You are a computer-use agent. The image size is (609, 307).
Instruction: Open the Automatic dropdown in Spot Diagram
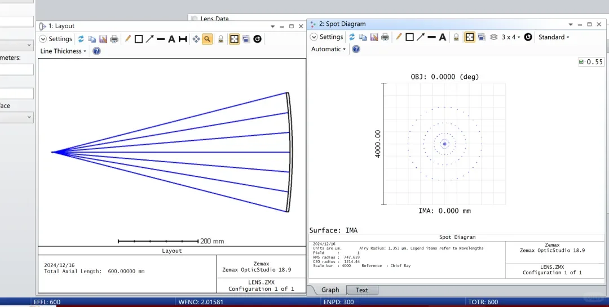tap(328, 49)
